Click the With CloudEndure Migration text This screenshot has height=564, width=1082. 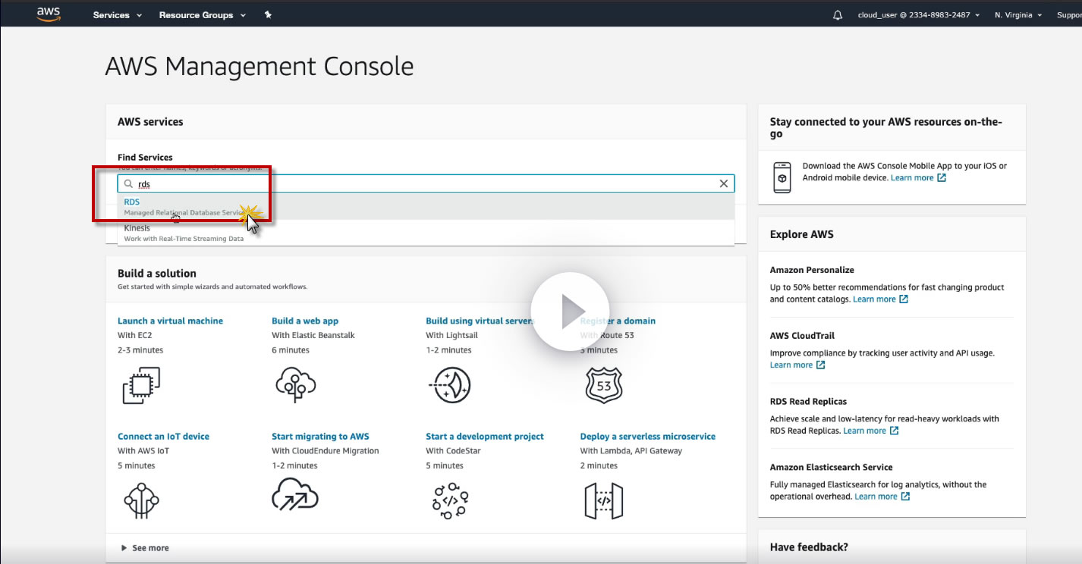coord(326,451)
